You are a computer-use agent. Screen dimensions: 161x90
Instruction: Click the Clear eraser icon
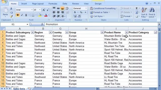137,16
